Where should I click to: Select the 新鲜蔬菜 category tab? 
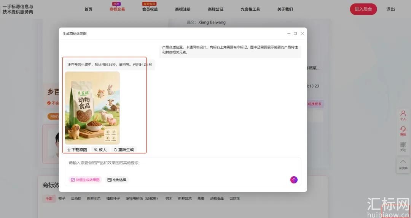pyautogui.click(x=185, y=199)
